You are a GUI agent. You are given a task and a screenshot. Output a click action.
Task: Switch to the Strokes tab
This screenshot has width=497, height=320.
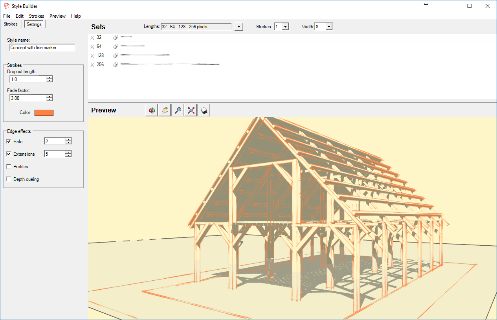(11, 24)
